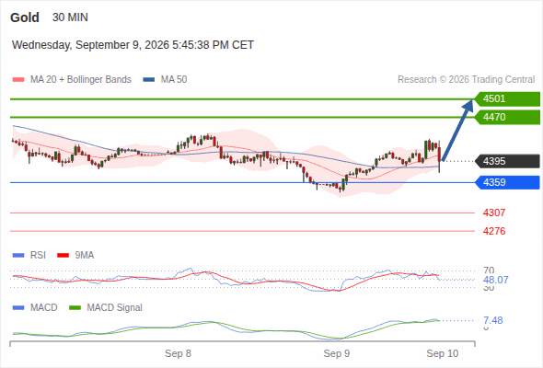Click the 4359 pivot price tag
The image size is (543, 368).
(507, 182)
